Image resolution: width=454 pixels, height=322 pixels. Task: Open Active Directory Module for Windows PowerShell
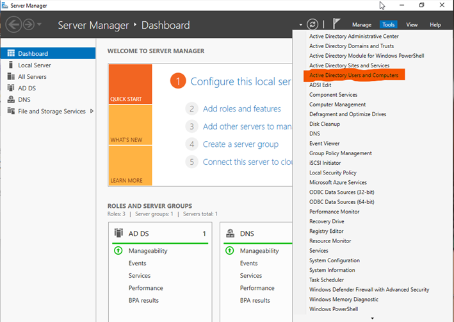coord(366,56)
